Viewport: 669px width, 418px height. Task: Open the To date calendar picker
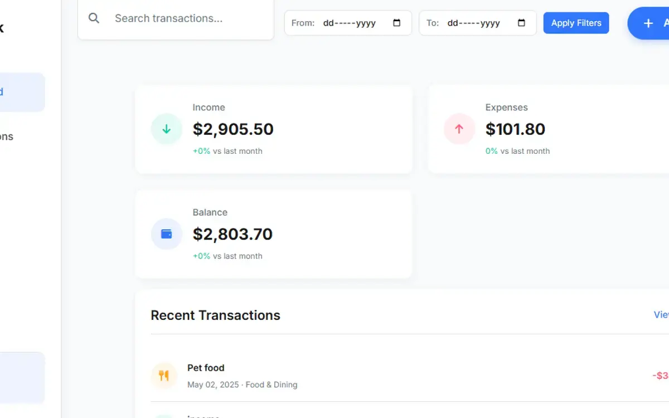522,23
